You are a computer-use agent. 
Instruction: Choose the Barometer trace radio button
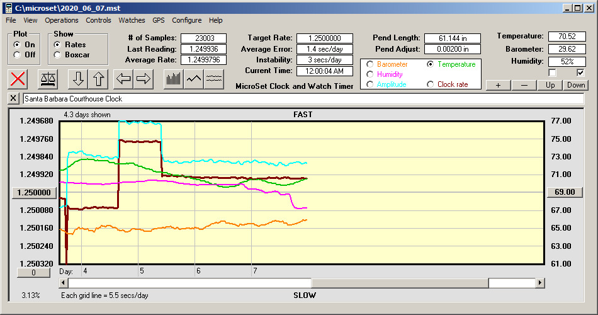click(x=370, y=64)
